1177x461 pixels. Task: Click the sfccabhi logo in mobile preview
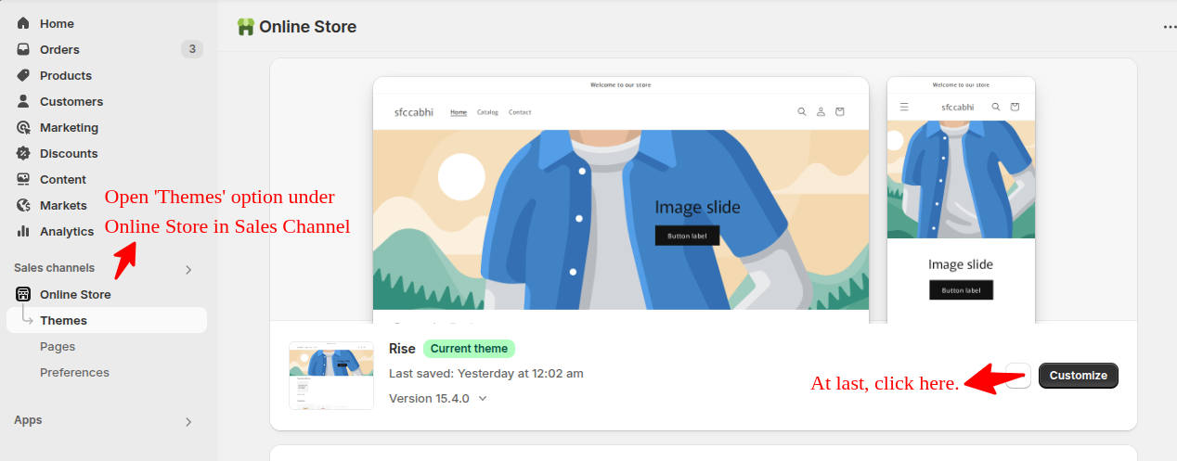tap(958, 107)
